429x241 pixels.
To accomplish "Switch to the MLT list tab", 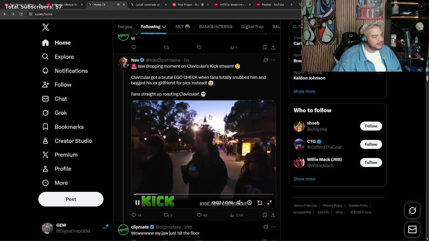I will tap(183, 27).
